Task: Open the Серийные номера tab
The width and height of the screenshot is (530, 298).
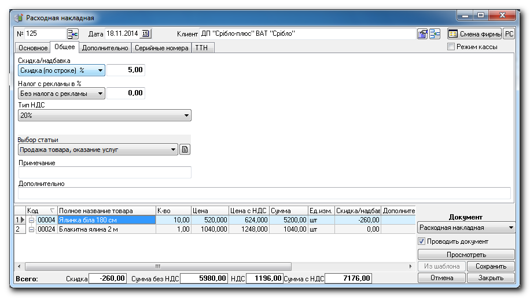Action: tap(161, 48)
